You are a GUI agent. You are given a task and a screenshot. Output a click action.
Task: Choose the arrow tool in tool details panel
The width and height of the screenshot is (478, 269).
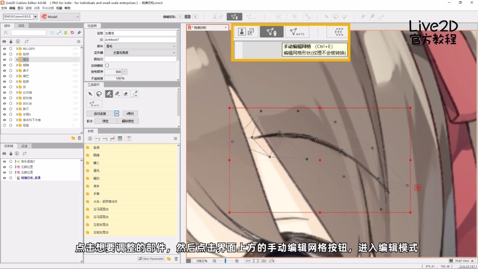(x=90, y=94)
